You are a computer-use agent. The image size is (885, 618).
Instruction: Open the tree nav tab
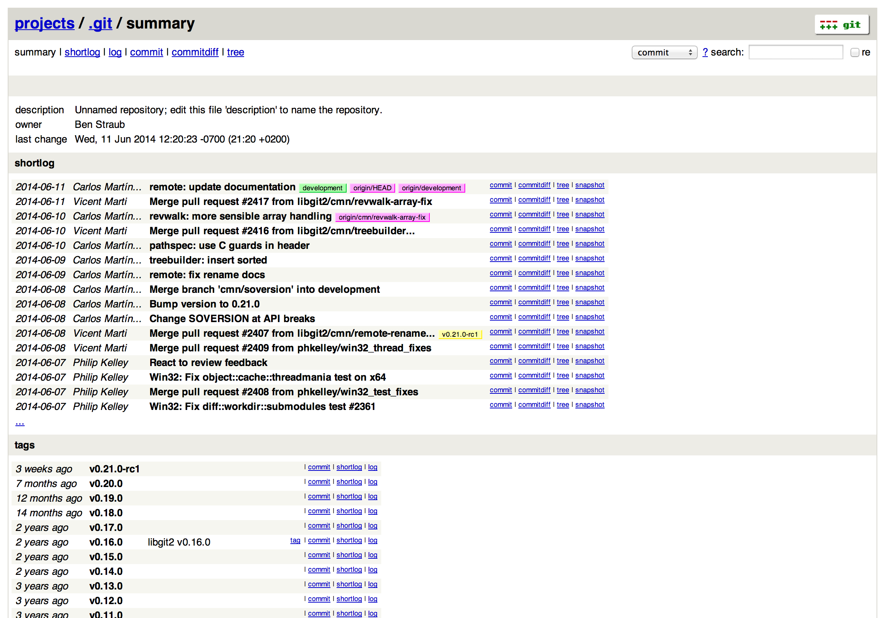click(x=235, y=52)
